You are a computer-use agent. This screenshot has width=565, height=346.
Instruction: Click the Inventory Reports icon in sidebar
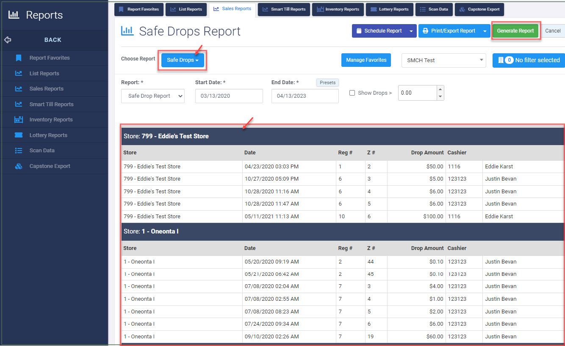click(x=19, y=120)
